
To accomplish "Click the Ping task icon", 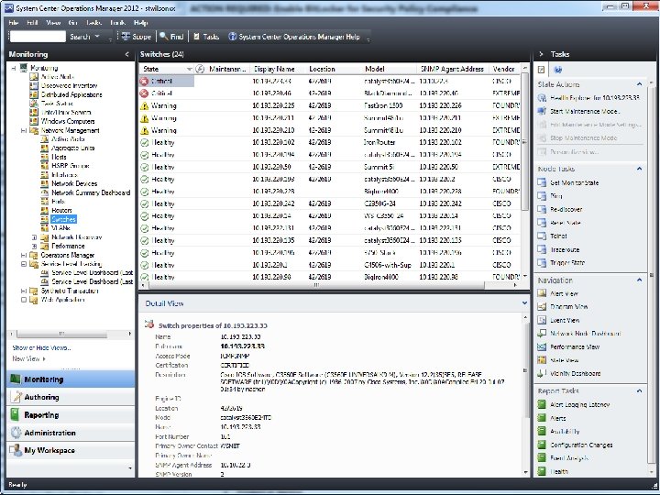I will tap(542, 196).
